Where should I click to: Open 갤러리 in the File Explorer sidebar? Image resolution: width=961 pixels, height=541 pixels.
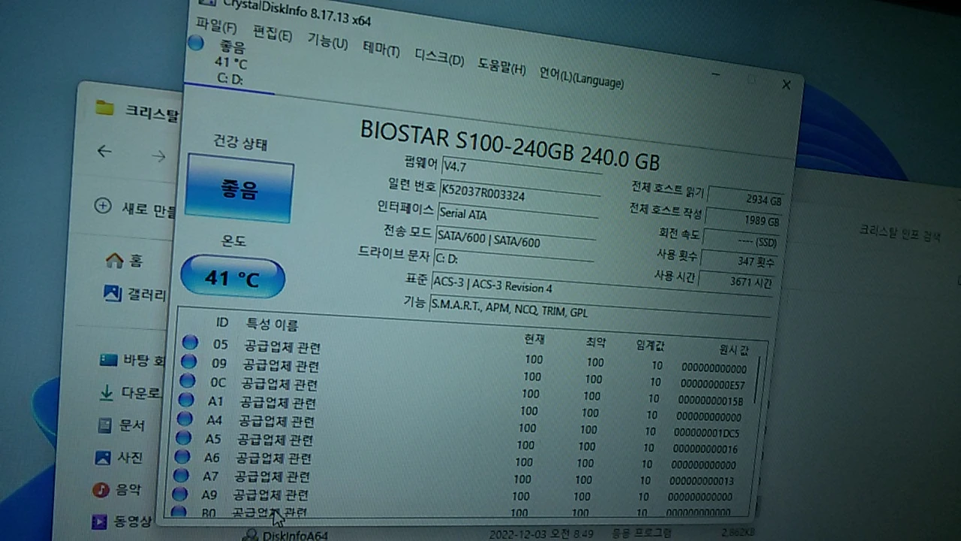point(134,294)
